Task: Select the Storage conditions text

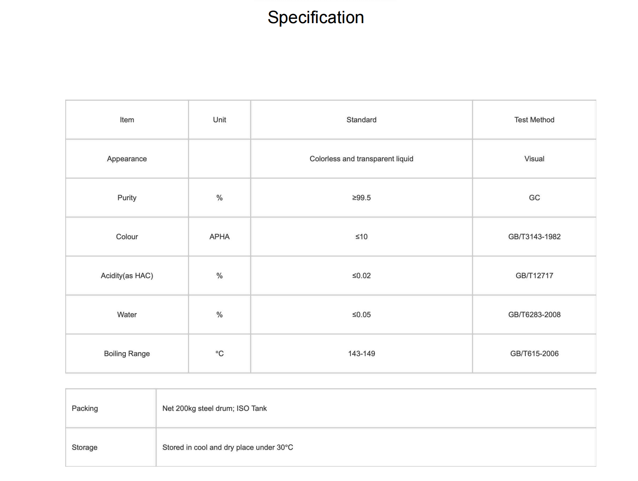Action: (228, 447)
